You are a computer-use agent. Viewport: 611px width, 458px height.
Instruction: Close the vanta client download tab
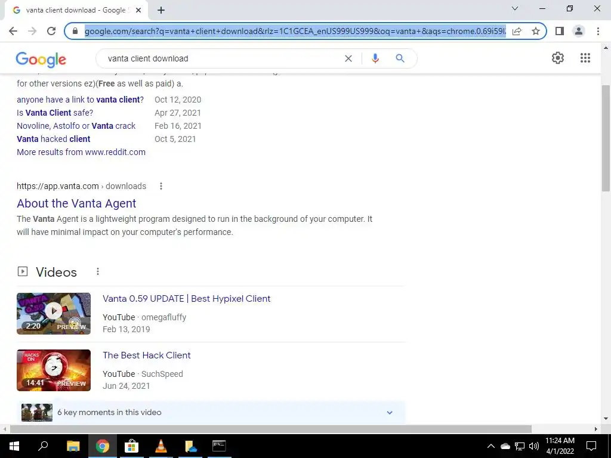pyautogui.click(x=138, y=11)
